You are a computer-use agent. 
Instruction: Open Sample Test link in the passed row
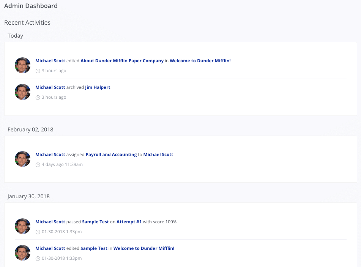(95, 222)
